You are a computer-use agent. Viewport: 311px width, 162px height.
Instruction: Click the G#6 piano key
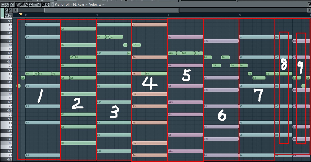(6, 61)
